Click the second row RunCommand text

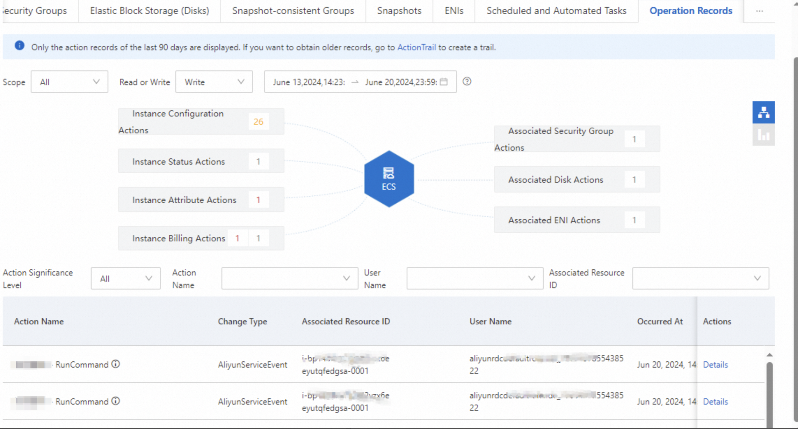tap(82, 401)
